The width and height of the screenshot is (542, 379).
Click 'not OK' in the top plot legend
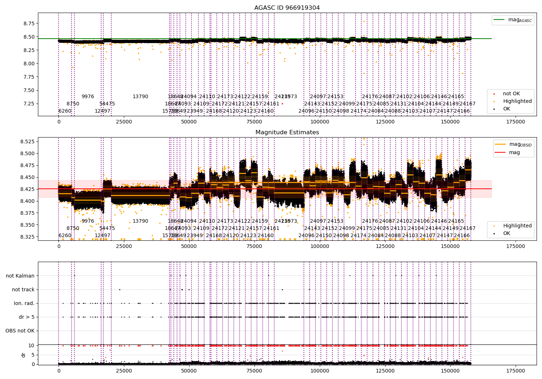[x=511, y=94]
